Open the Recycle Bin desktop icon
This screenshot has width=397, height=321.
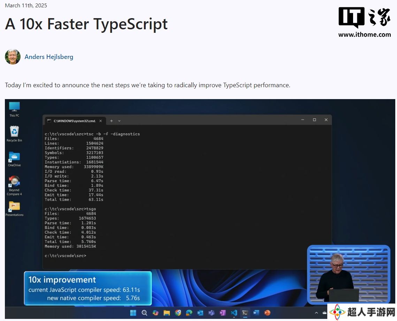pyautogui.click(x=14, y=134)
